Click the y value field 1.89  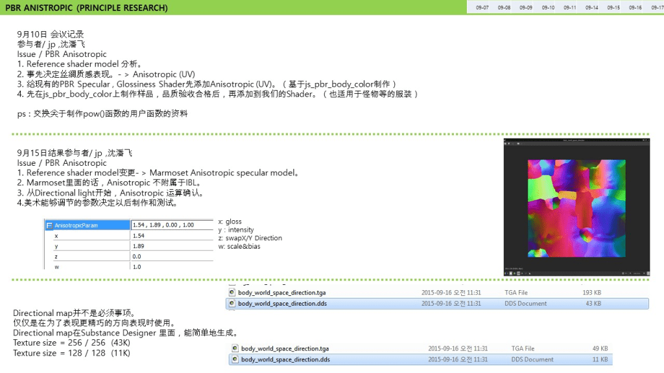[x=171, y=246]
